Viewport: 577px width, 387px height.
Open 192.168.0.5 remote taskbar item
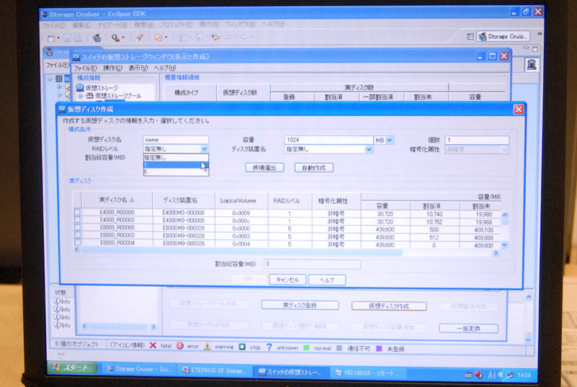pyautogui.click(x=366, y=373)
